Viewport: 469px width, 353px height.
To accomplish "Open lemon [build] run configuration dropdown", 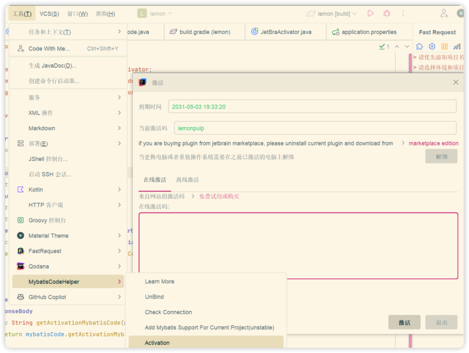I will pos(332,14).
